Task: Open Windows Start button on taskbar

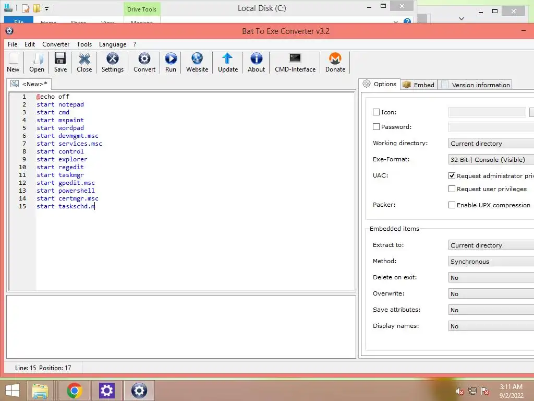Action: (x=13, y=391)
